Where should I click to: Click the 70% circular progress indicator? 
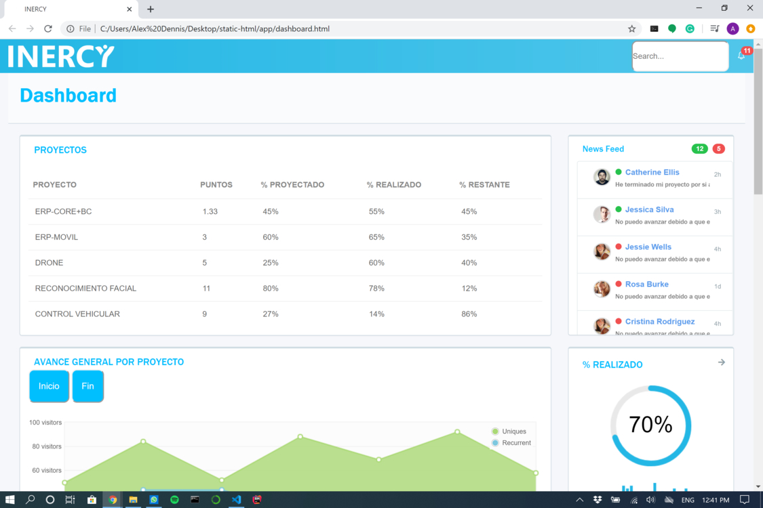[x=650, y=425]
